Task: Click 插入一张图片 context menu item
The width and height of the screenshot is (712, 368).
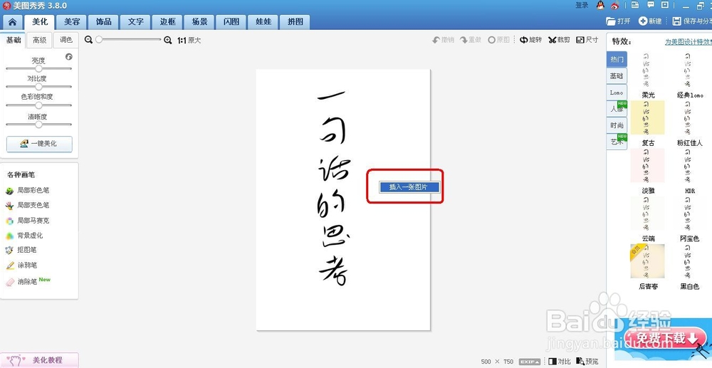Action: [x=409, y=186]
